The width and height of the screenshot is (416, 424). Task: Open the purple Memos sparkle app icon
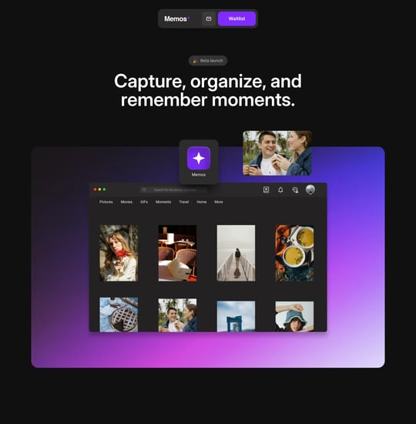coord(199,158)
